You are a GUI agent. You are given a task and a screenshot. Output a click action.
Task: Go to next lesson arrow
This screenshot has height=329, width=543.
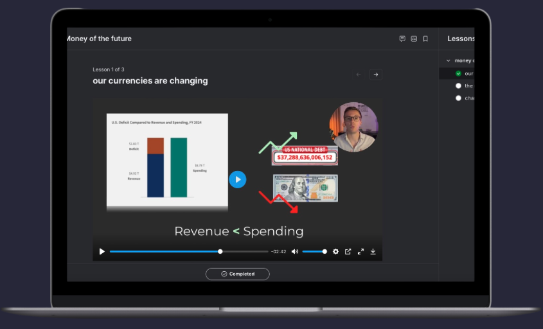click(x=376, y=75)
